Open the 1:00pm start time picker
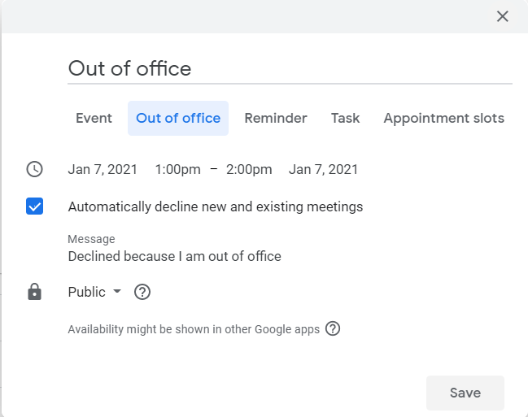The image size is (528, 417). pos(177,169)
